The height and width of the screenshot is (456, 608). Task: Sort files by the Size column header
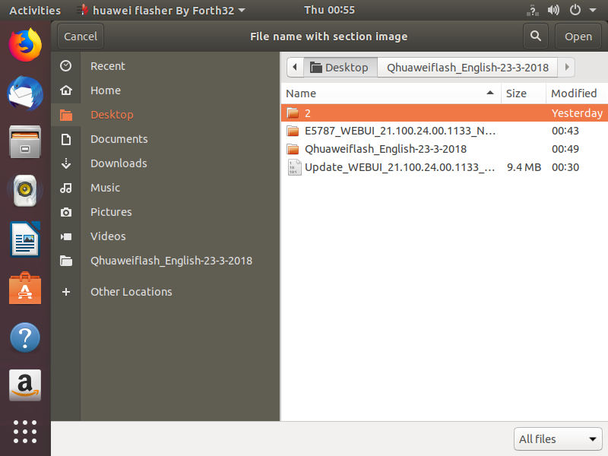pos(524,93)
